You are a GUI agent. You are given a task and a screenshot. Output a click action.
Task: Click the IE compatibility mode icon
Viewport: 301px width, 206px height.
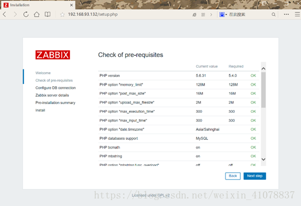pyautogui.click(x=195, y=15)
